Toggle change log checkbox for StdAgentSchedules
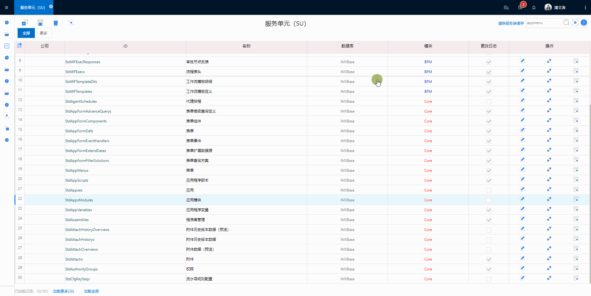 (489, 102)
